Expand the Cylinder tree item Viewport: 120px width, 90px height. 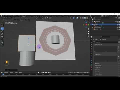tap(92, 26)
